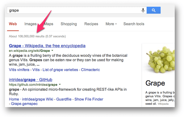Open List of grape varieties link
Viewport: 184px width, 117px height.
click(60, 70)
